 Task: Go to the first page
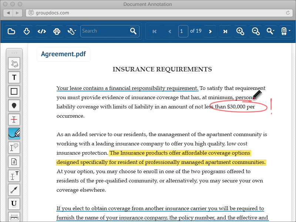155,31
